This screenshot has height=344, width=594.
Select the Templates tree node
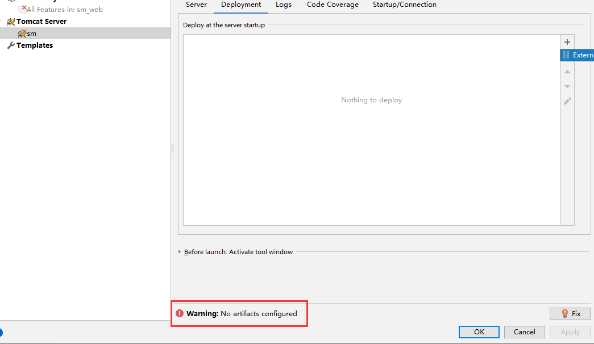(x=35, y=45)
